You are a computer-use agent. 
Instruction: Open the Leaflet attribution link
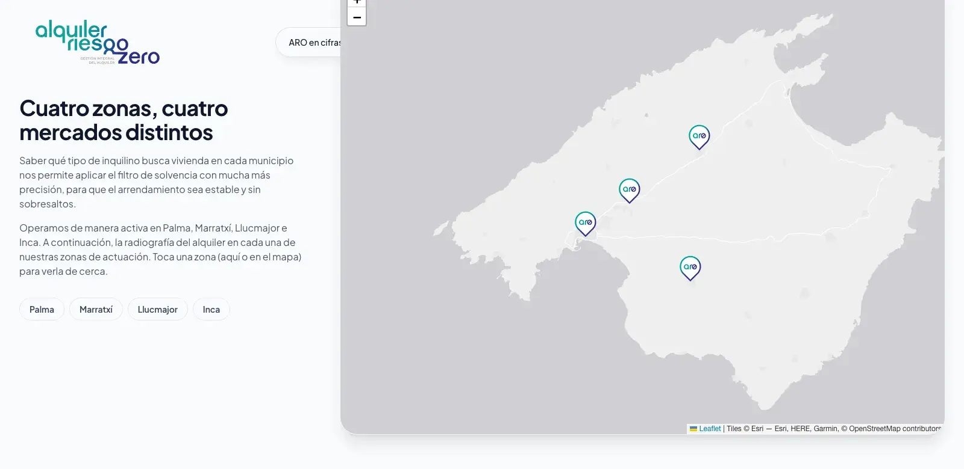pyautogui.click(x=706, y=429)
